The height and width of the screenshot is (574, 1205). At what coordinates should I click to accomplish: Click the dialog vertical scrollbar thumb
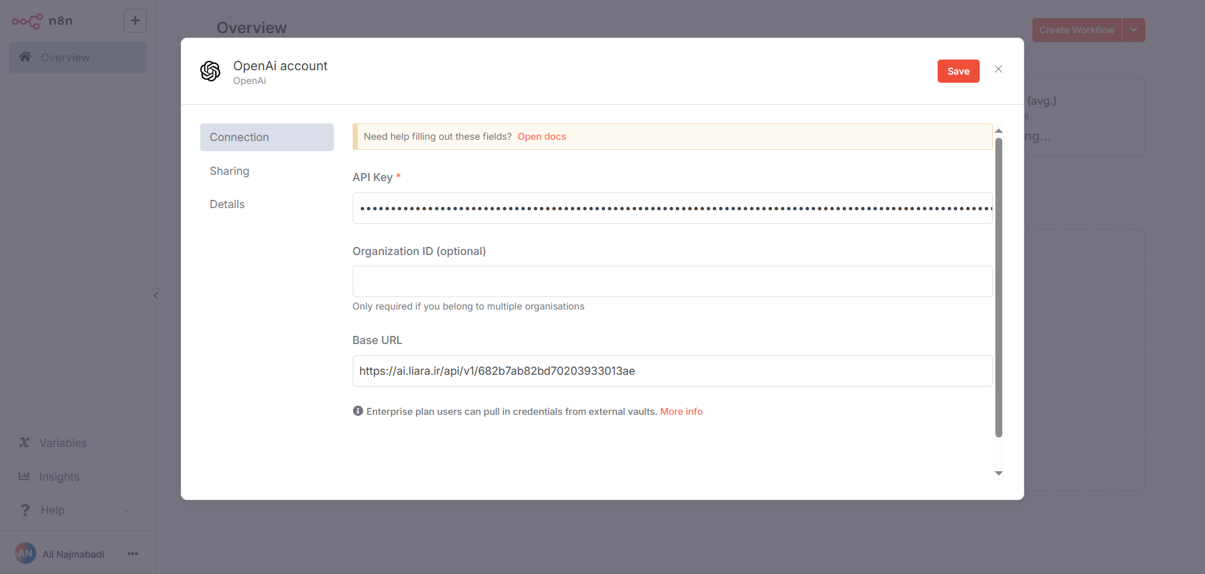click(x=999, y=287)
